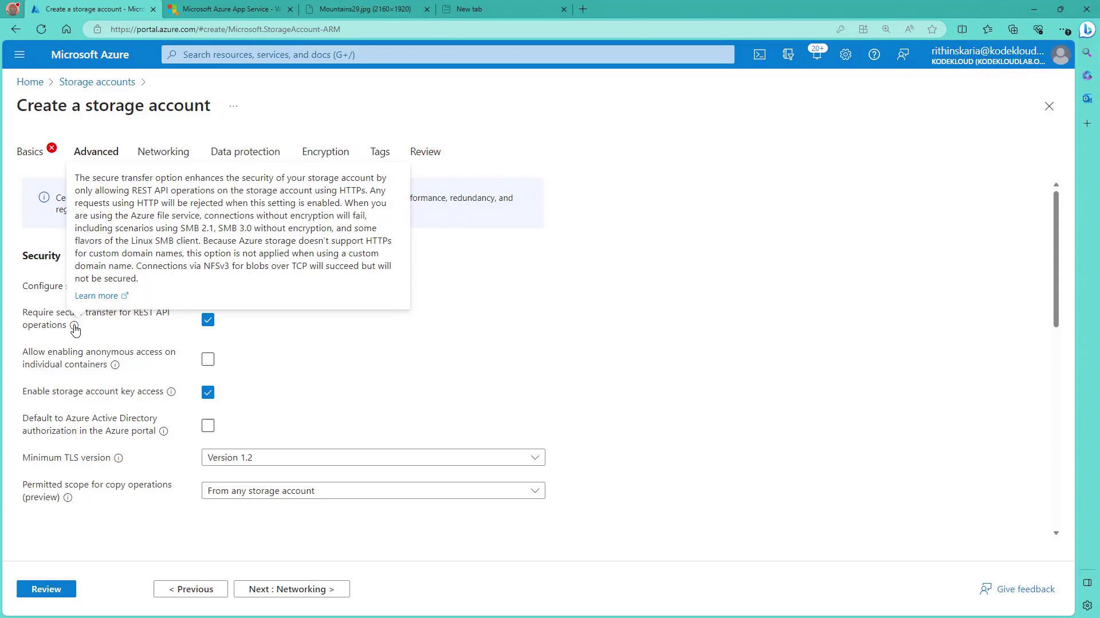Open portal settings gear icon
This screenshot has width=1100, height=618.
pyautogui.click(x=845, y=55)
